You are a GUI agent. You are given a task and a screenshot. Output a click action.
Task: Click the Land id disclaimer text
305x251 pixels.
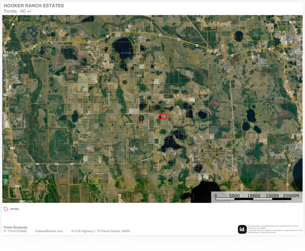pyautogui.click(x=275, y=229)
